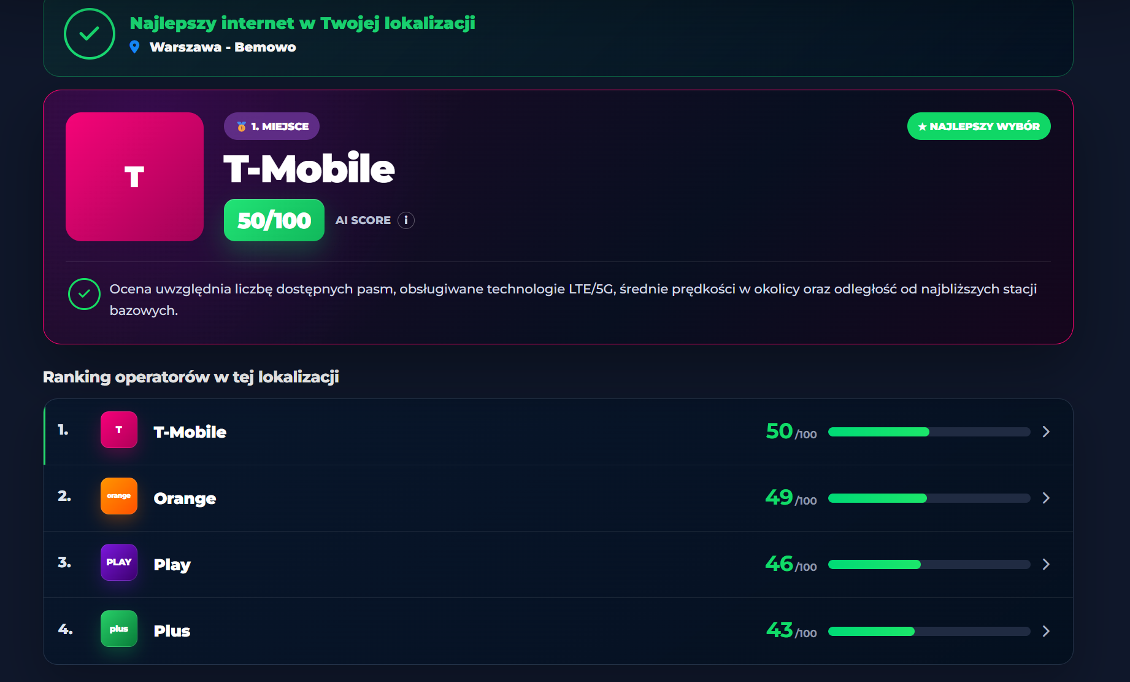Viewport: 1130px width, 682px height.
Task: Expand T-Mobile row with chevron arrow
Action: click(x=1046, y=432)
